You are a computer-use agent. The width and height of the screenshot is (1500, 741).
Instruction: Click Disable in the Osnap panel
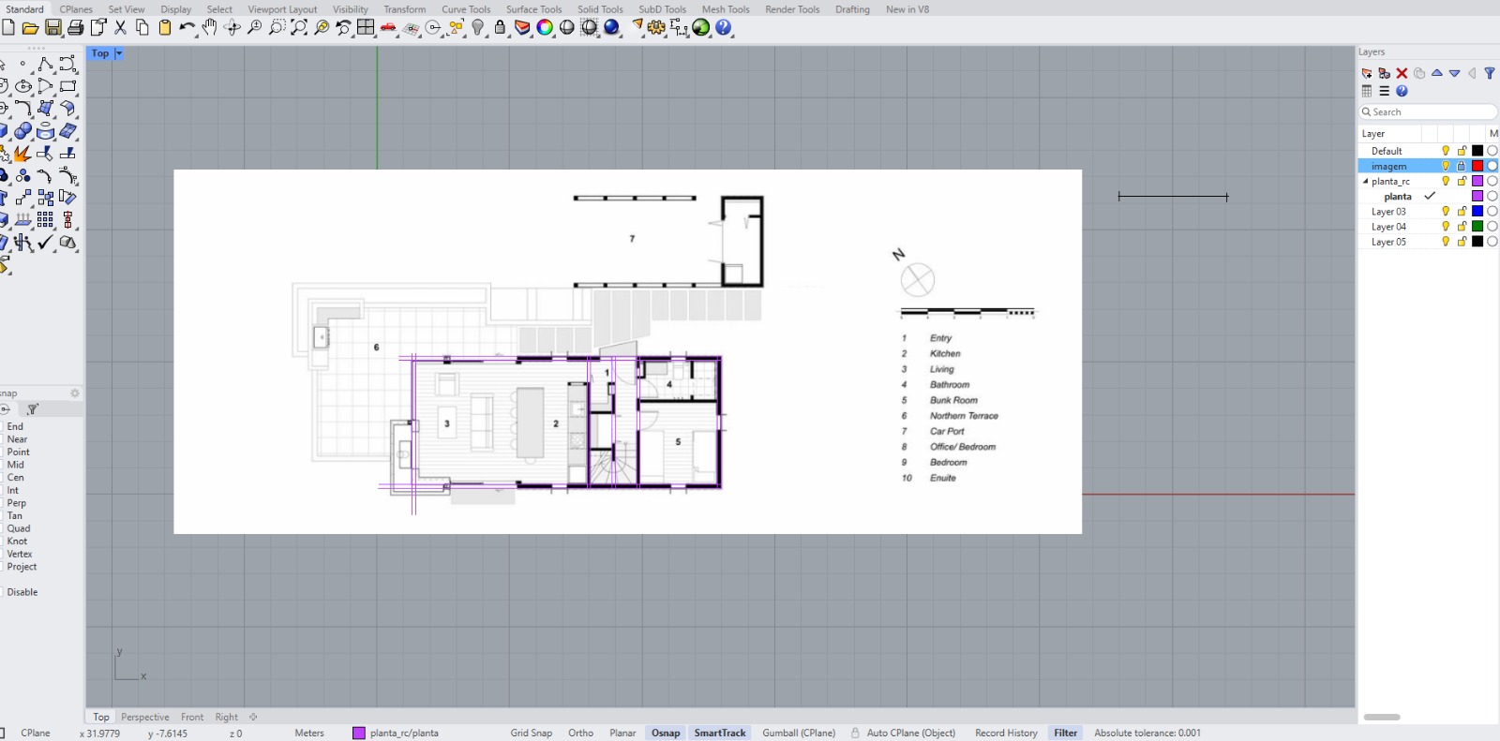[x=22, y=592]
